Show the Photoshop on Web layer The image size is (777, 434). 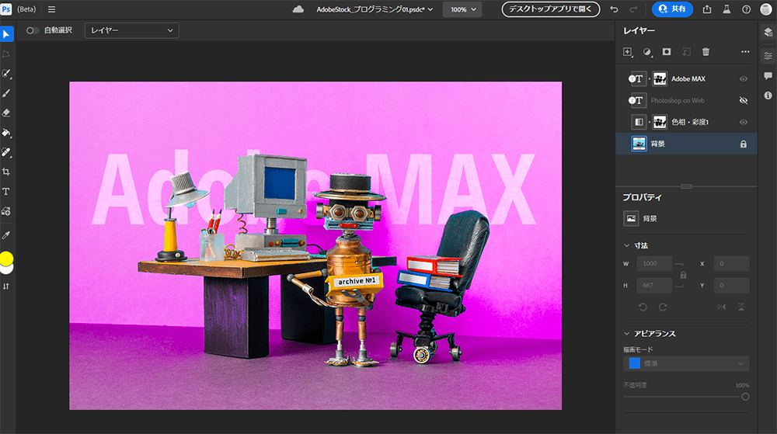click(744, 100)
